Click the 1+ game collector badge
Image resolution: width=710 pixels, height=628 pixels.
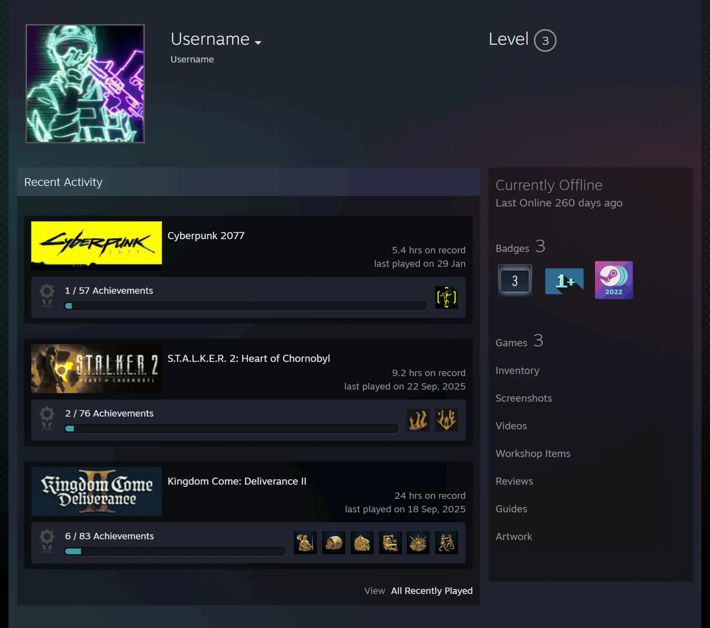point(564,281)
